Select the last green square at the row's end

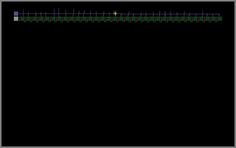tap(220, 18)
